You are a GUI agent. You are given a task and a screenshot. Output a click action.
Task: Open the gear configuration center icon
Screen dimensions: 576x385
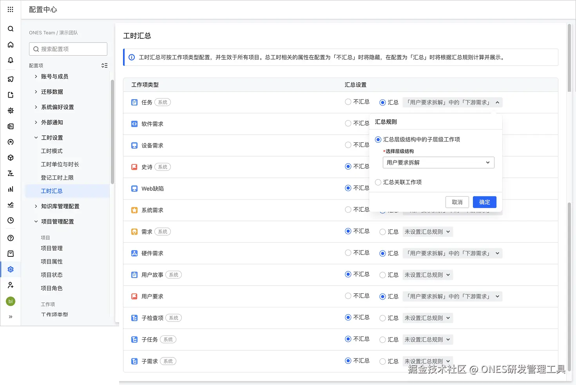click(x=11, y=269)
